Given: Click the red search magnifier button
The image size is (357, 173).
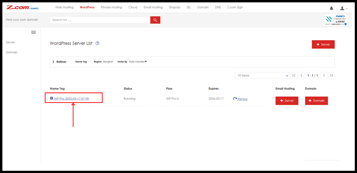Looking at the screenshot, I should [x=155, y=20].
